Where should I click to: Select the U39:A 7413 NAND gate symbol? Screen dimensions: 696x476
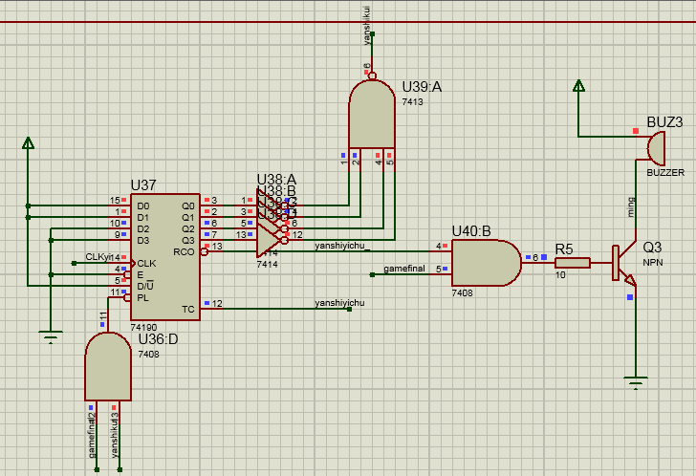372,114
